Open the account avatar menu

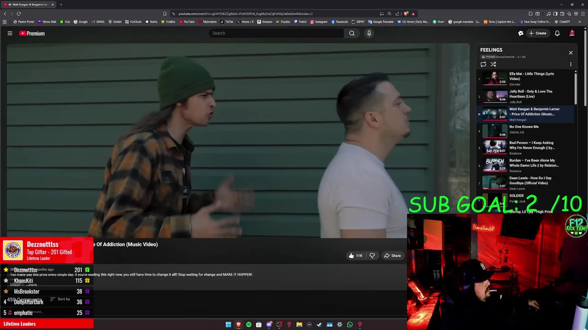coord(572,33)
